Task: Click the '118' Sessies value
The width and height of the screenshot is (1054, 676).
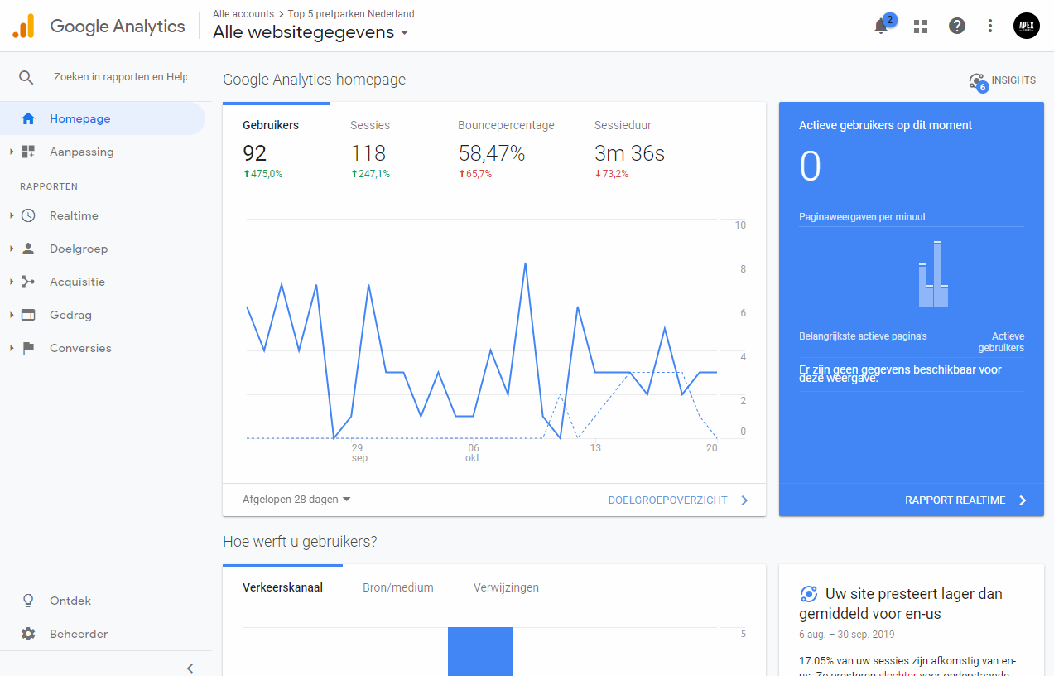Action: tap(368, 153)
